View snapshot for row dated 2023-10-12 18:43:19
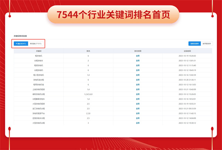 (x=138, y=70)
